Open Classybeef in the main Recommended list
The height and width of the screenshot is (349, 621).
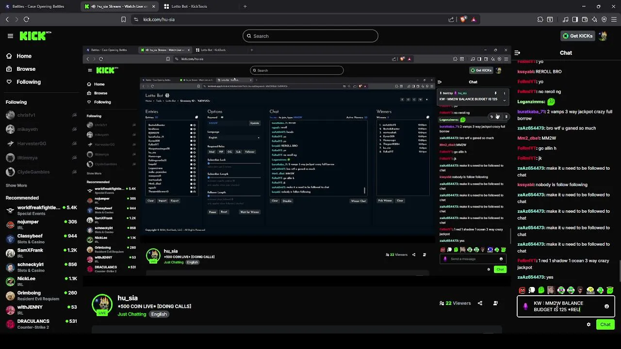click(x=41, y=239)
